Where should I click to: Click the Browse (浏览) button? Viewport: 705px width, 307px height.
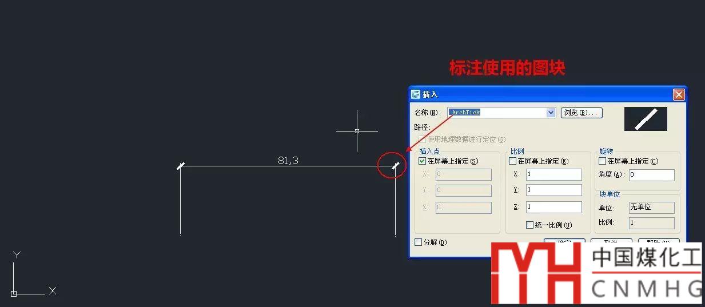click(581, 113)
